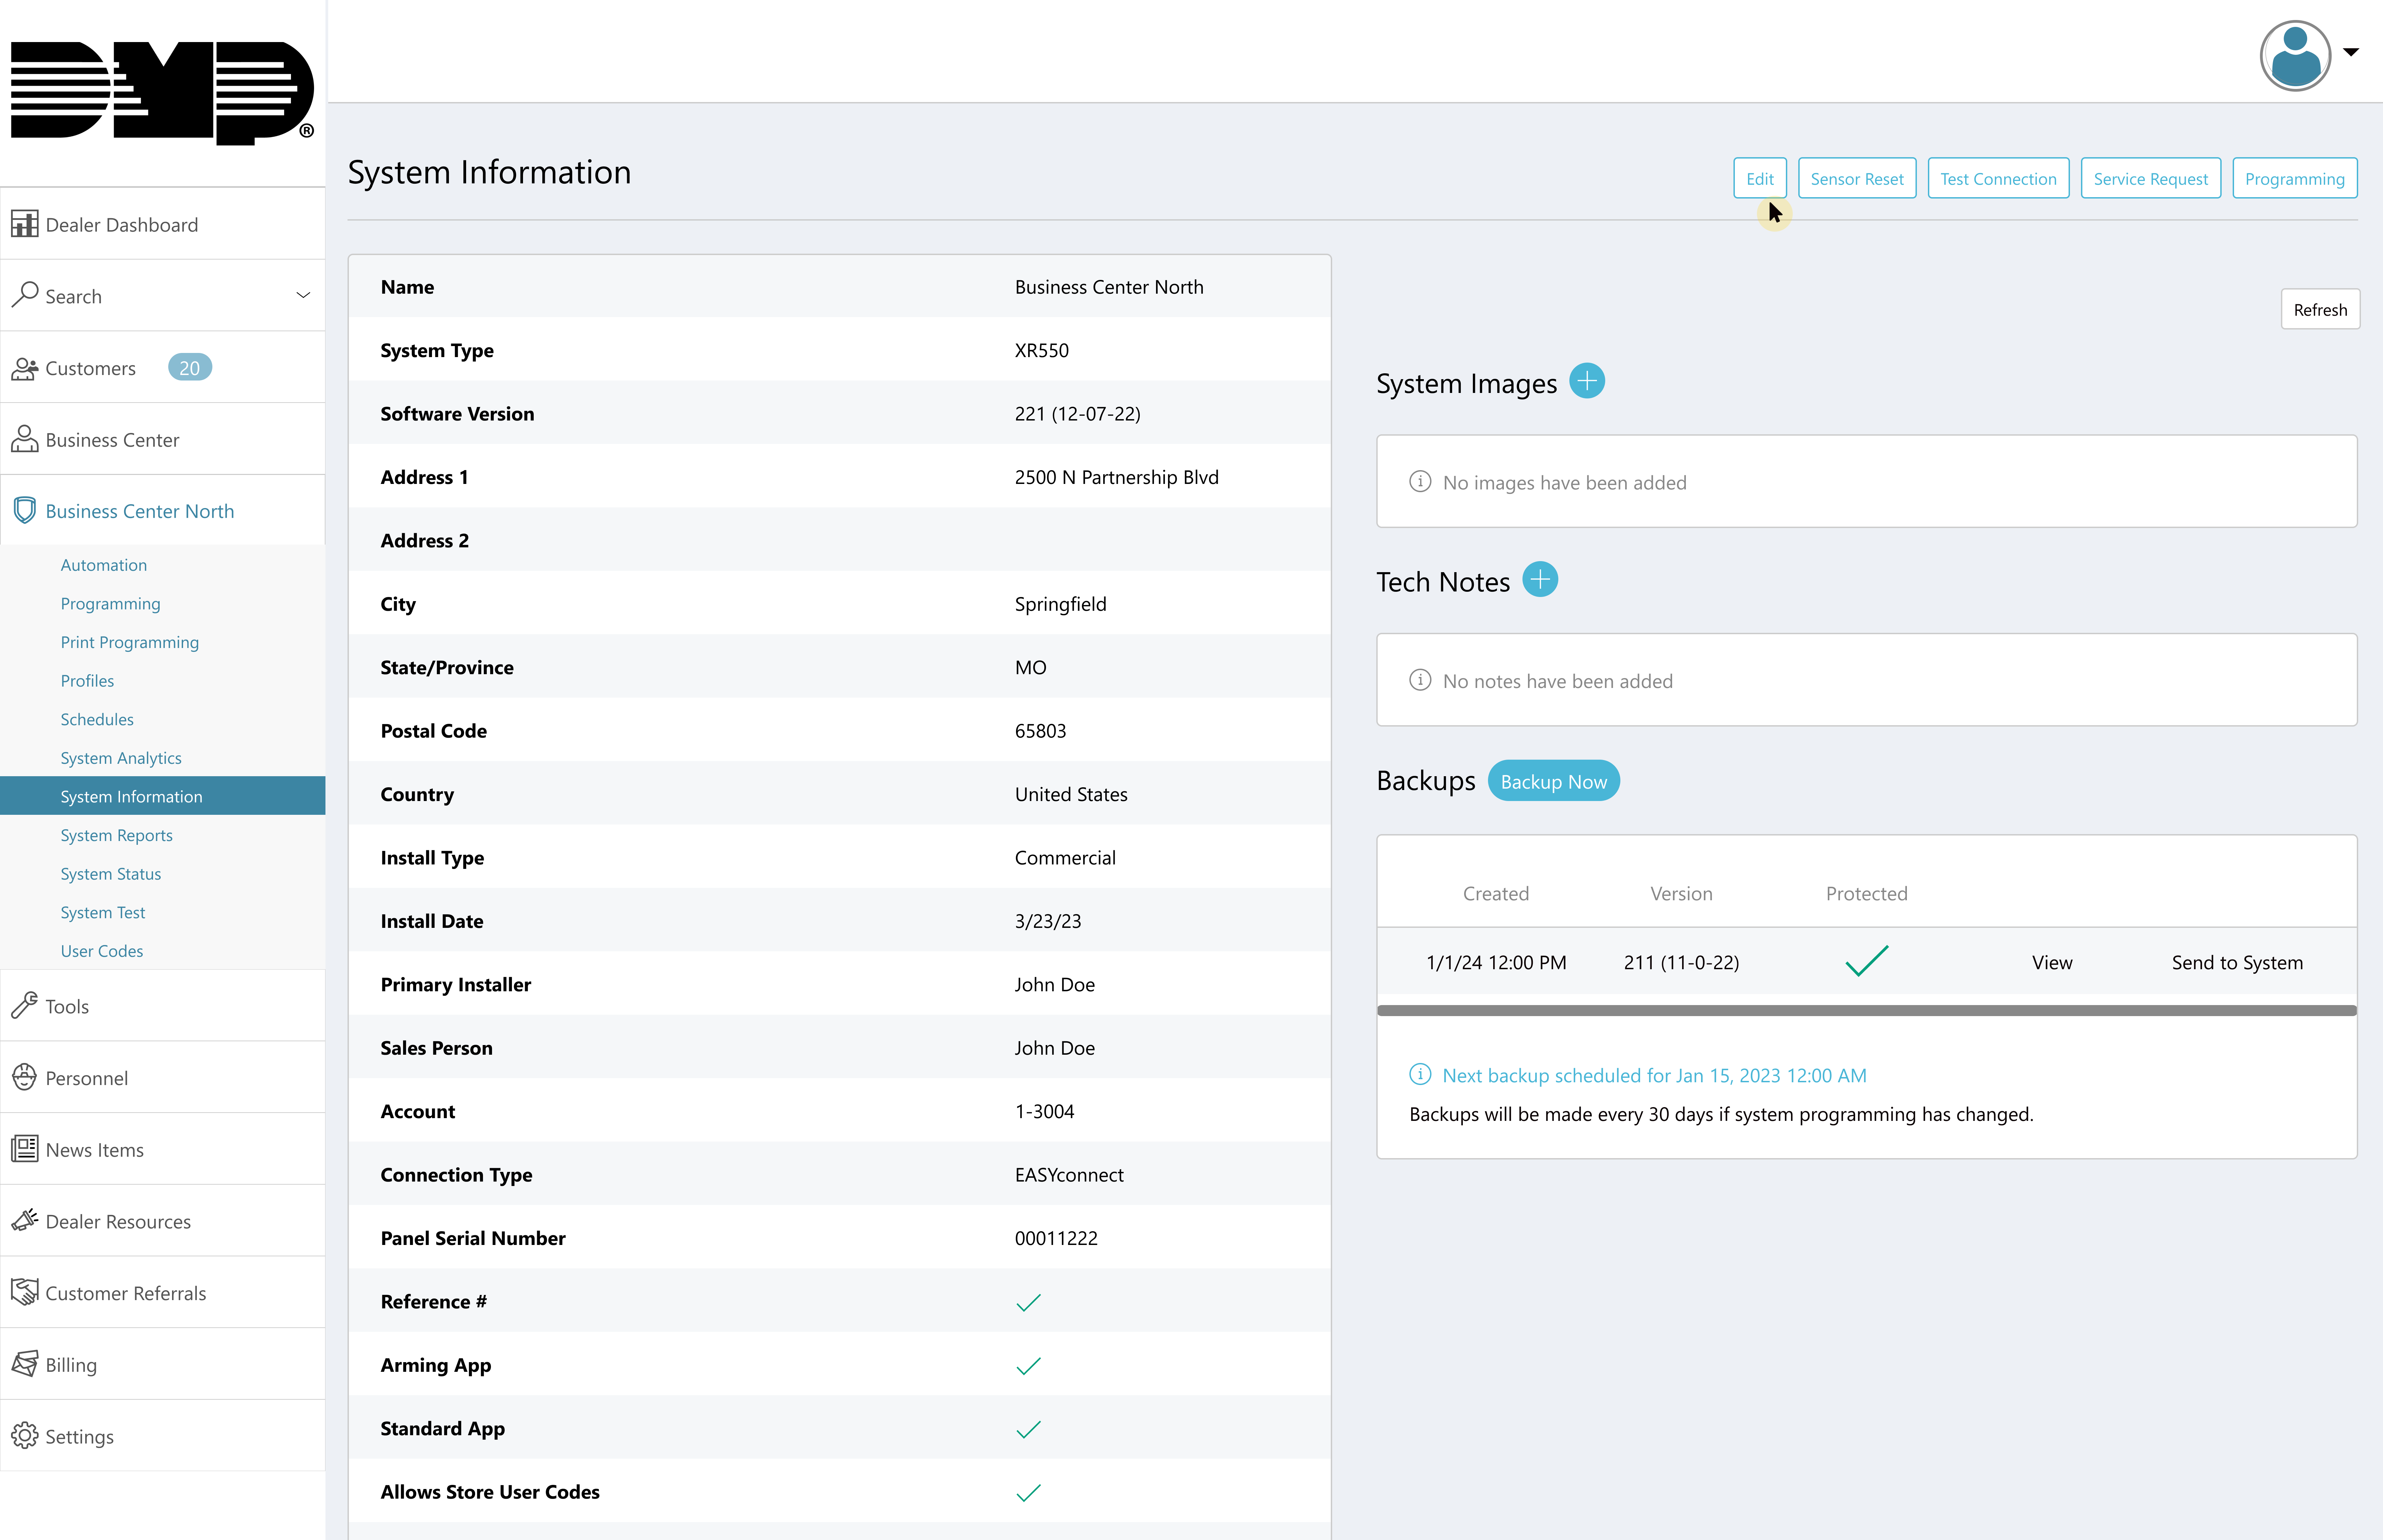The width and height of the screenshot is (2383, 1540).
Task: Click the Dealer Resources megaphone icon
Action: (x=25, y=1220)
